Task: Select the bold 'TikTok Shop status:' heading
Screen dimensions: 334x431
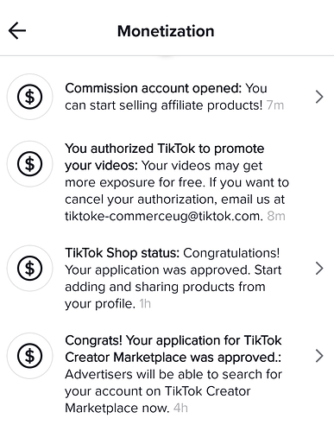Action: click(123, 253)
